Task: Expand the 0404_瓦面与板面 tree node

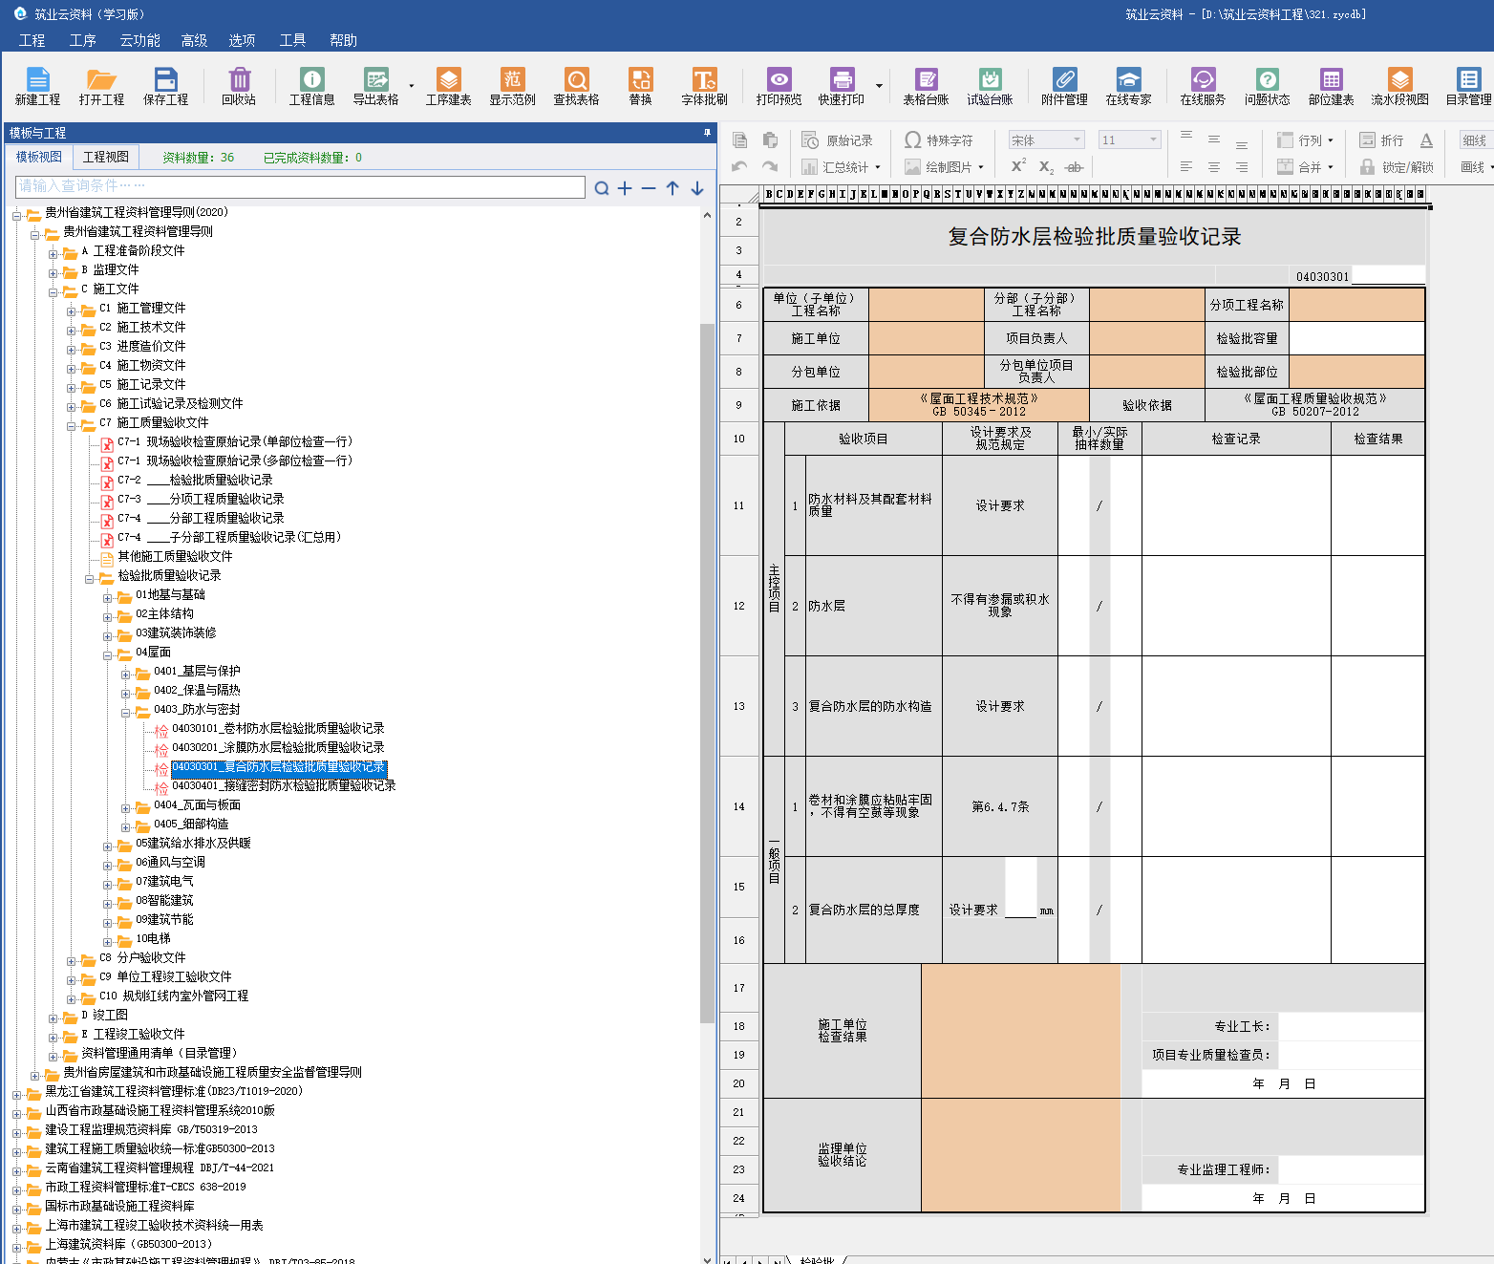Action: [125, 808]
